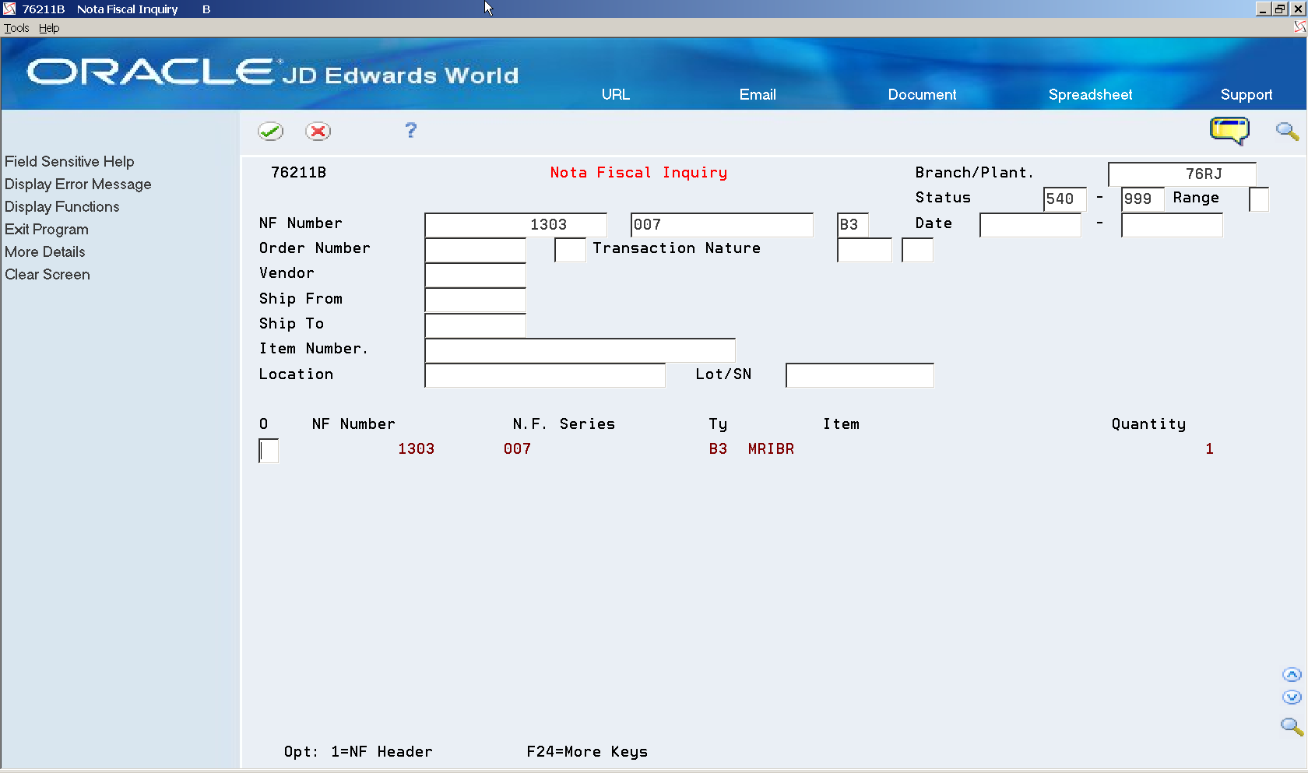
Task: Click the application icon in the title bar
Action: (9, 9)
